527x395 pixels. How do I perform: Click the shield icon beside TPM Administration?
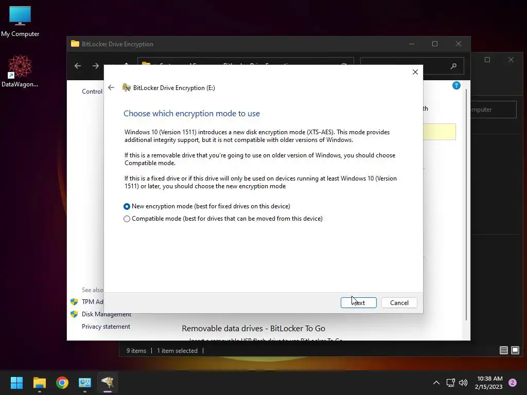pos(74,301)
